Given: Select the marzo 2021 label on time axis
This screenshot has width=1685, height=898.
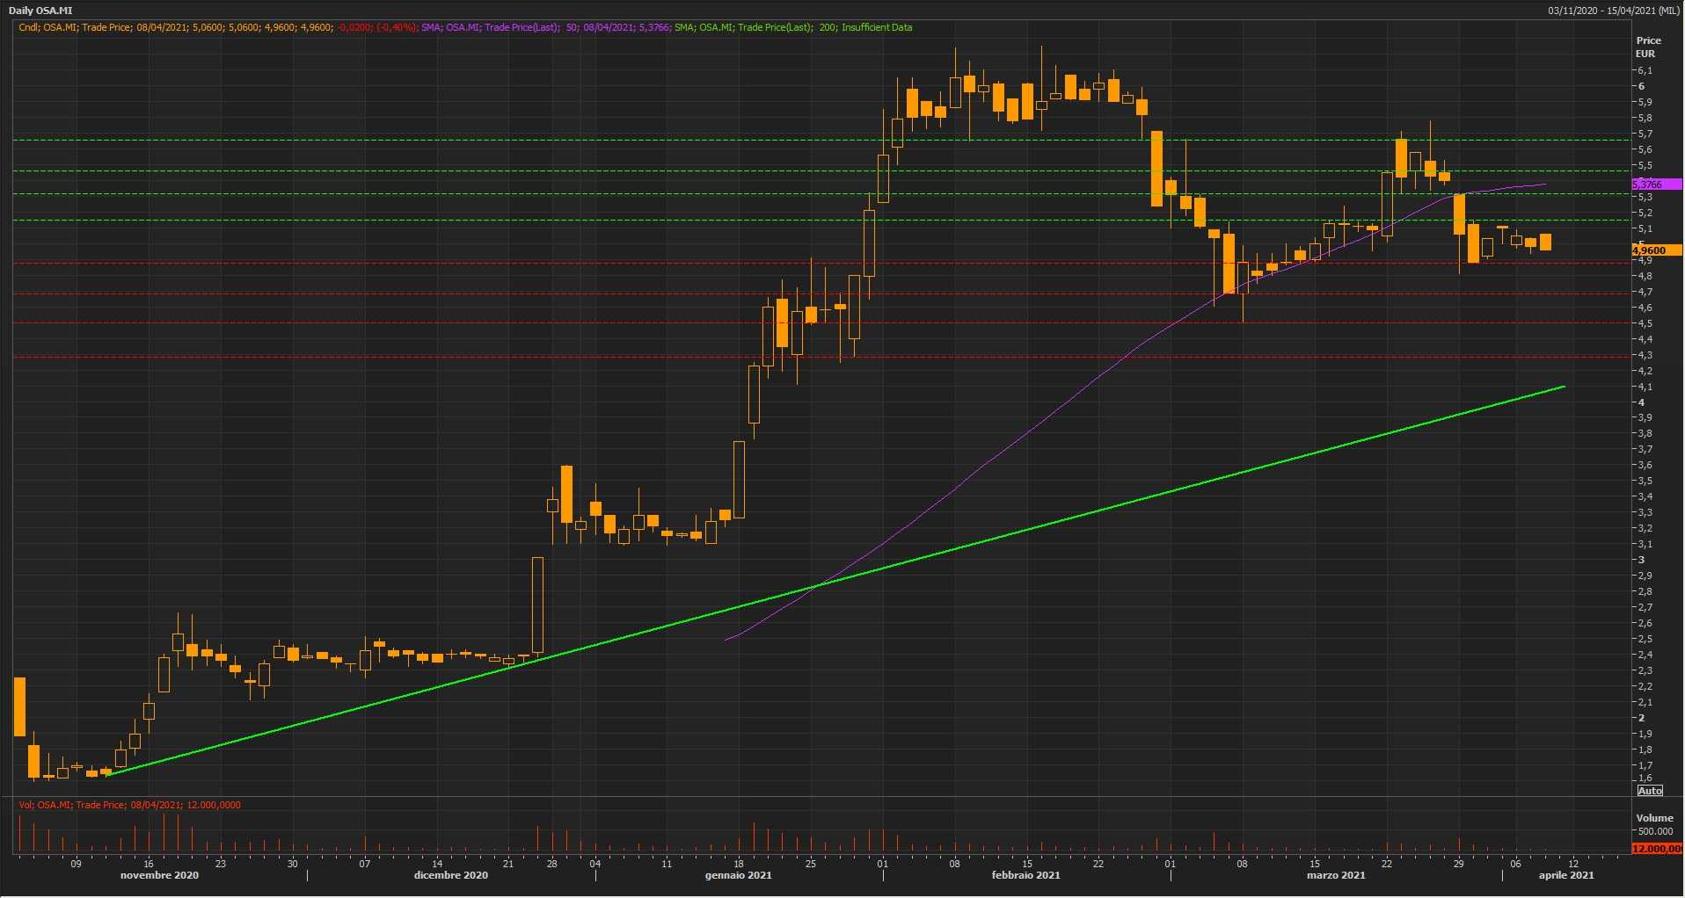Looking at the screenshot, I should click(x=1336, y=875).
